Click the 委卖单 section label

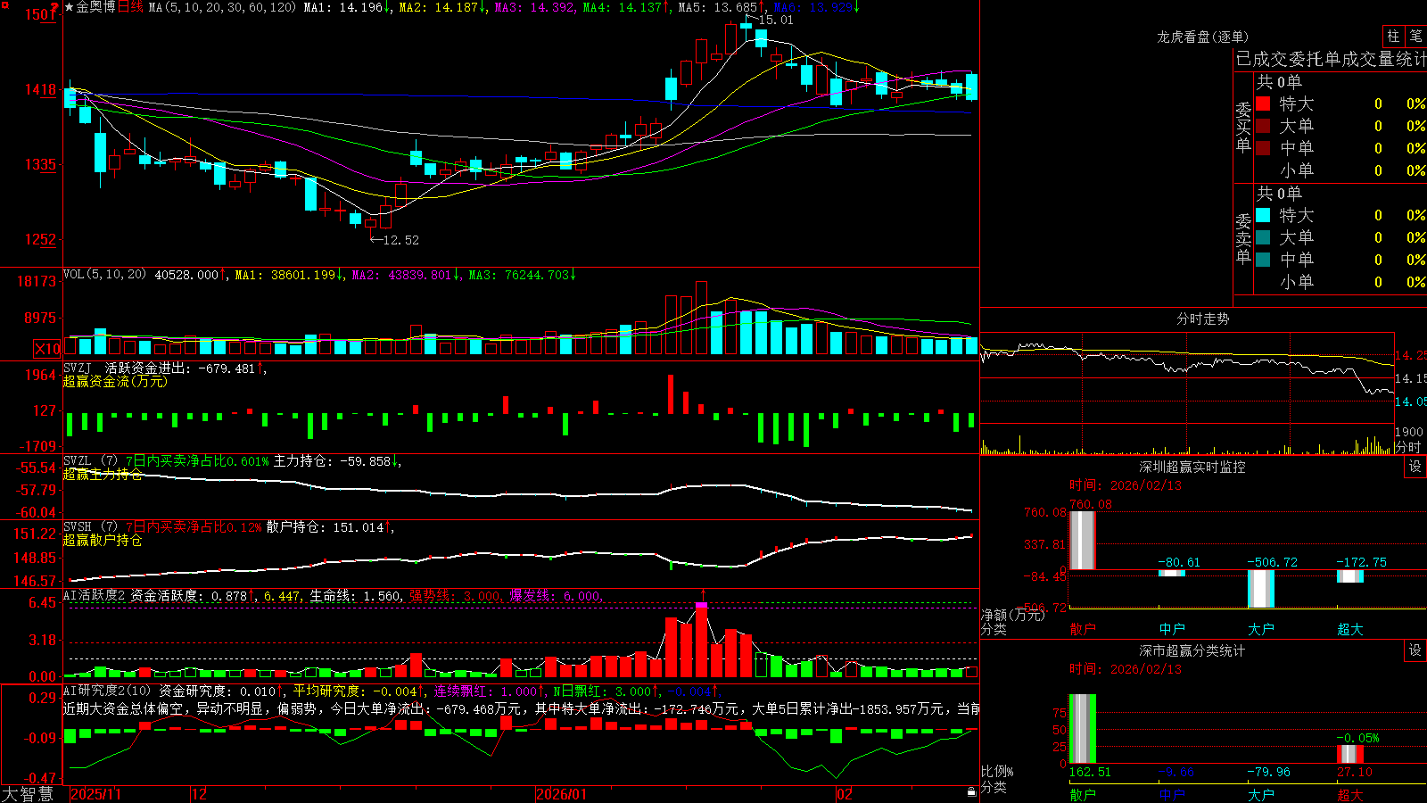1243,238
